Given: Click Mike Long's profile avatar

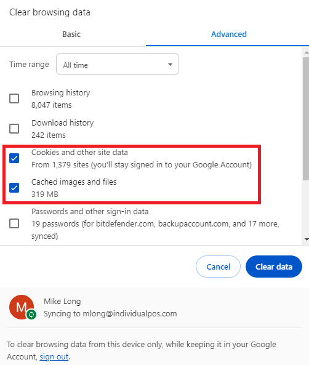Looking at the screenshot, I should (x=22, y=307).
